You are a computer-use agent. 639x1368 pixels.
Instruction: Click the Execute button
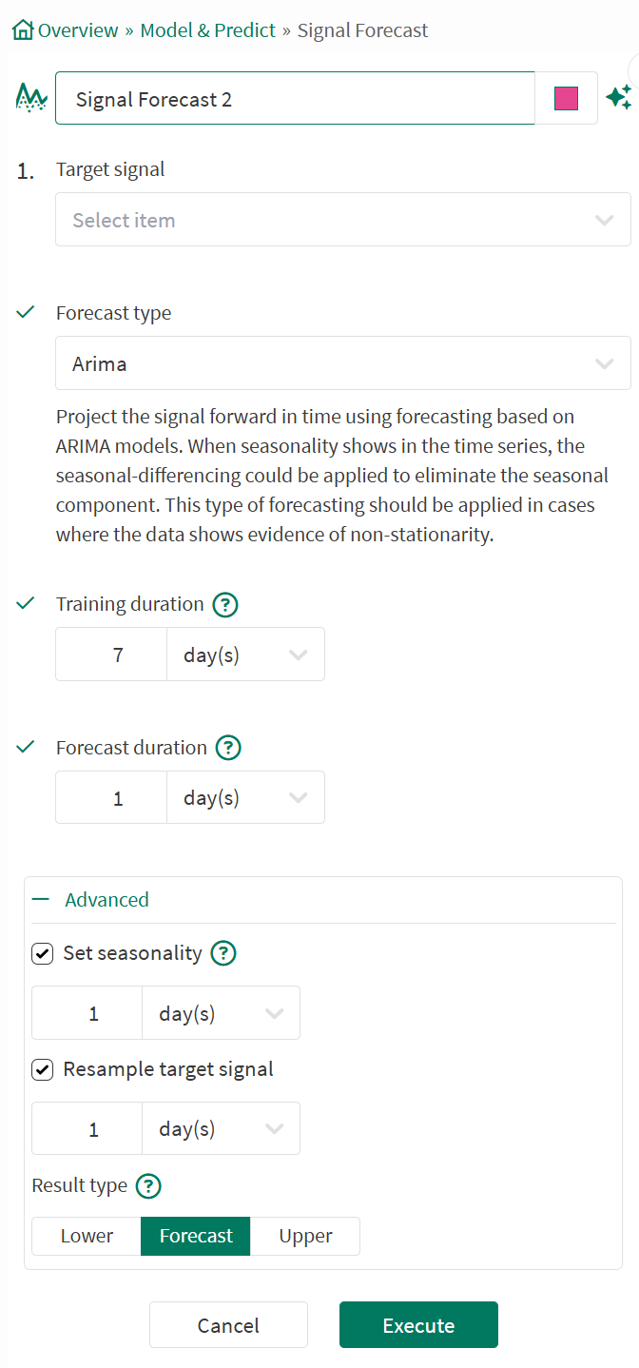(418, 1325)
